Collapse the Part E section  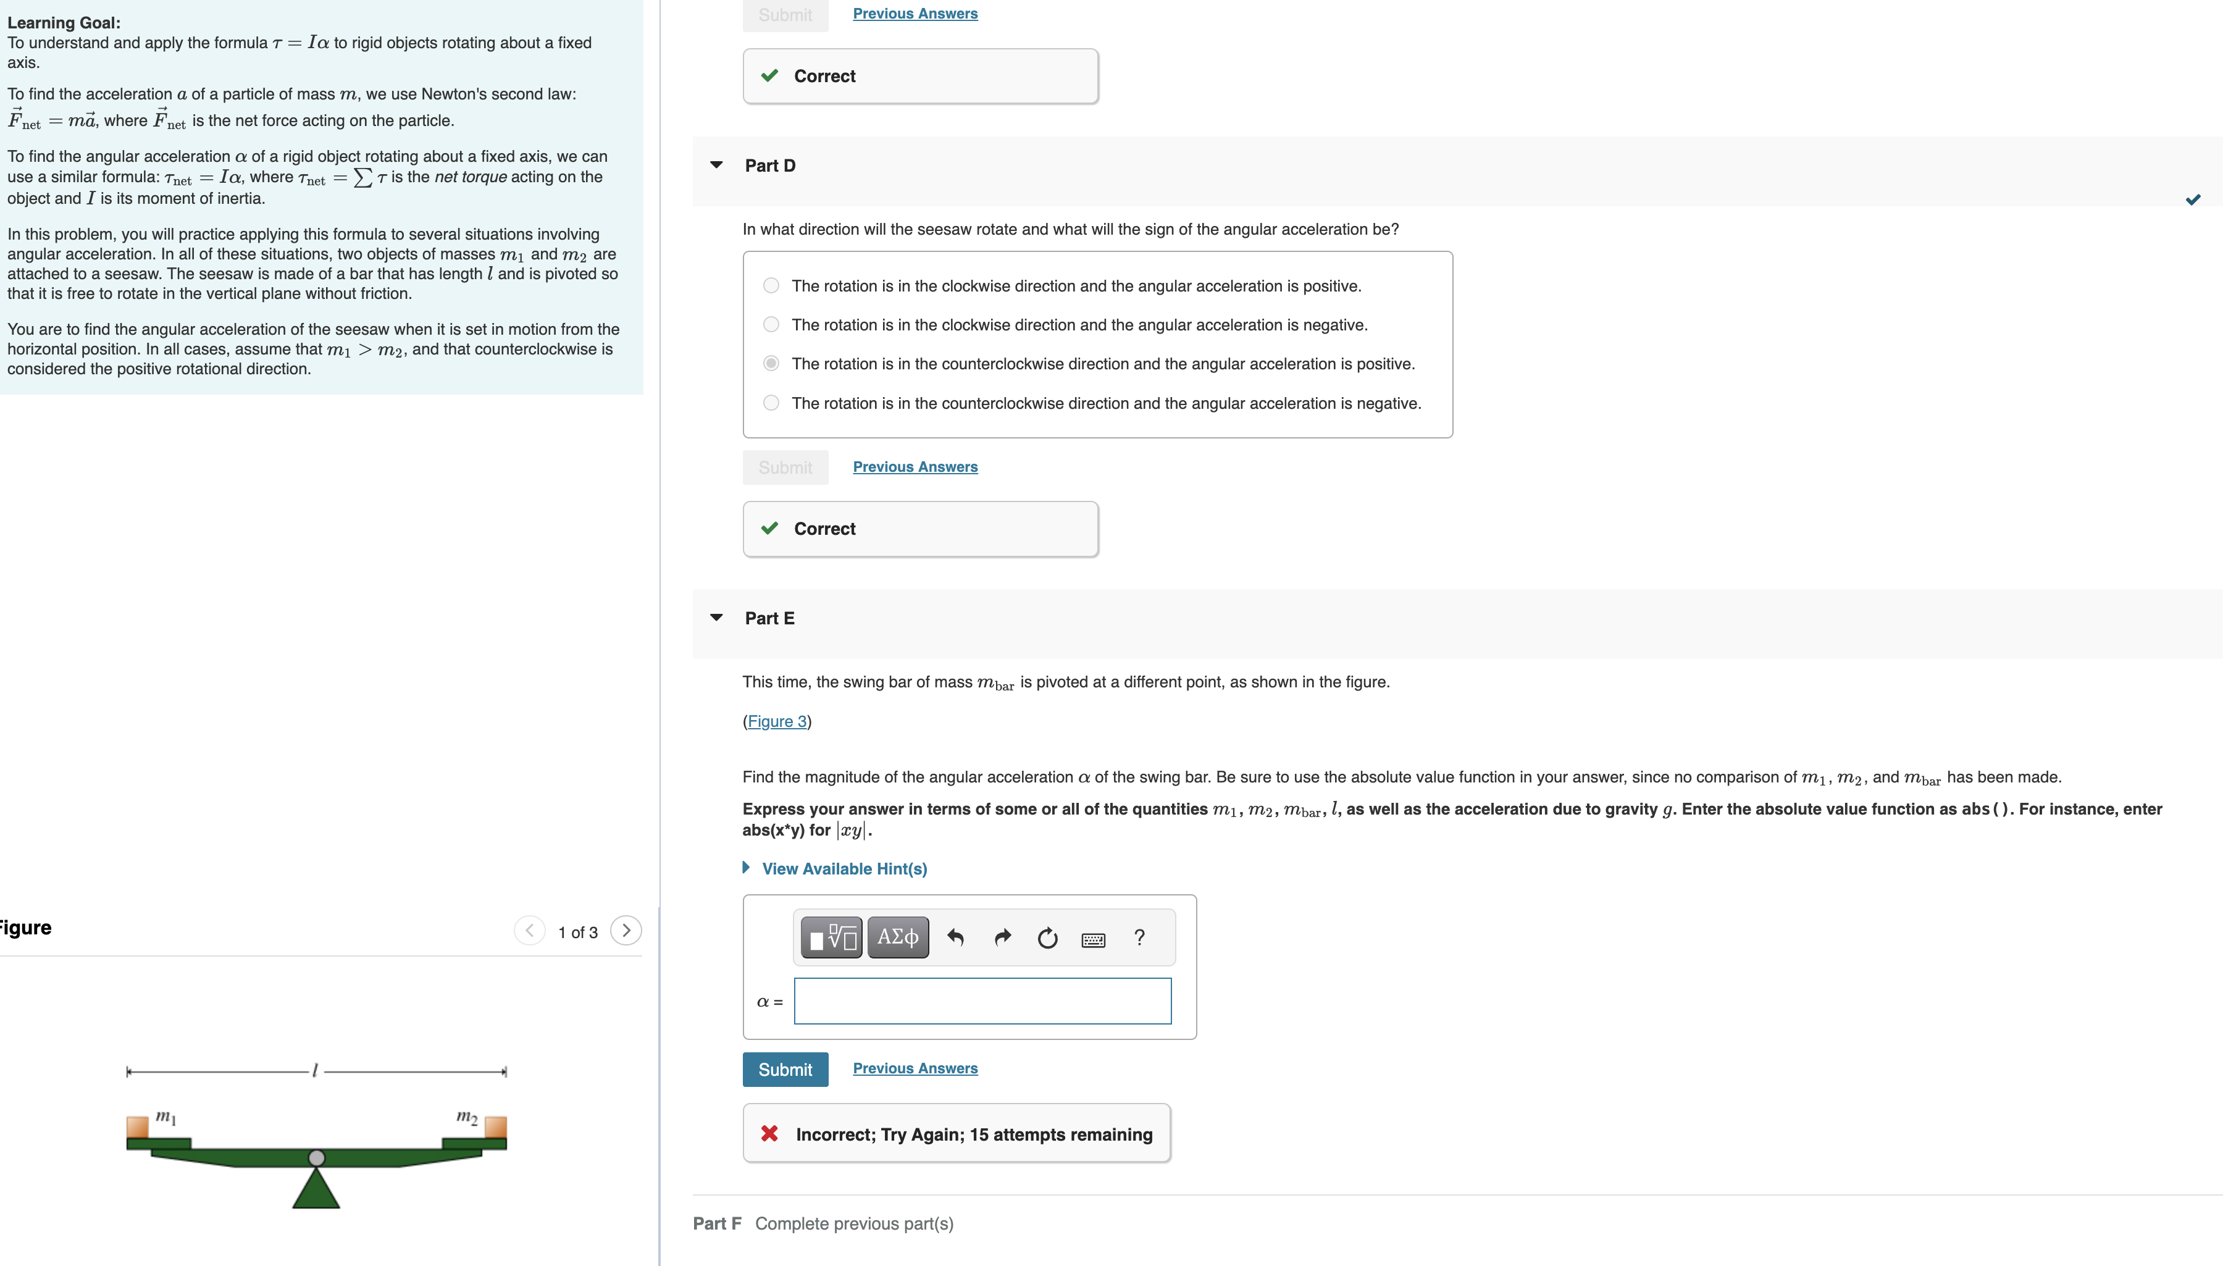click(716, 618)
